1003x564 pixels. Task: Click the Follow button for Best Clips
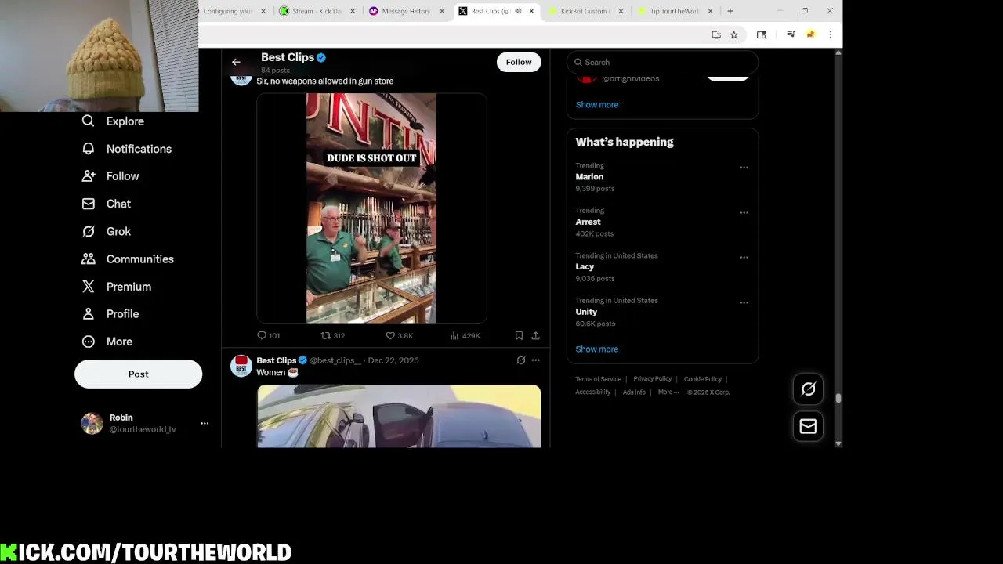coord(519,62)
